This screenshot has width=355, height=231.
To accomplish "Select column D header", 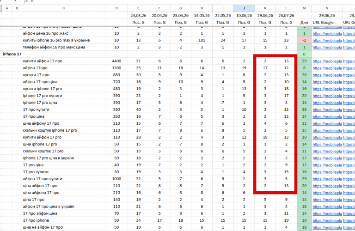I will pos(116,8).
